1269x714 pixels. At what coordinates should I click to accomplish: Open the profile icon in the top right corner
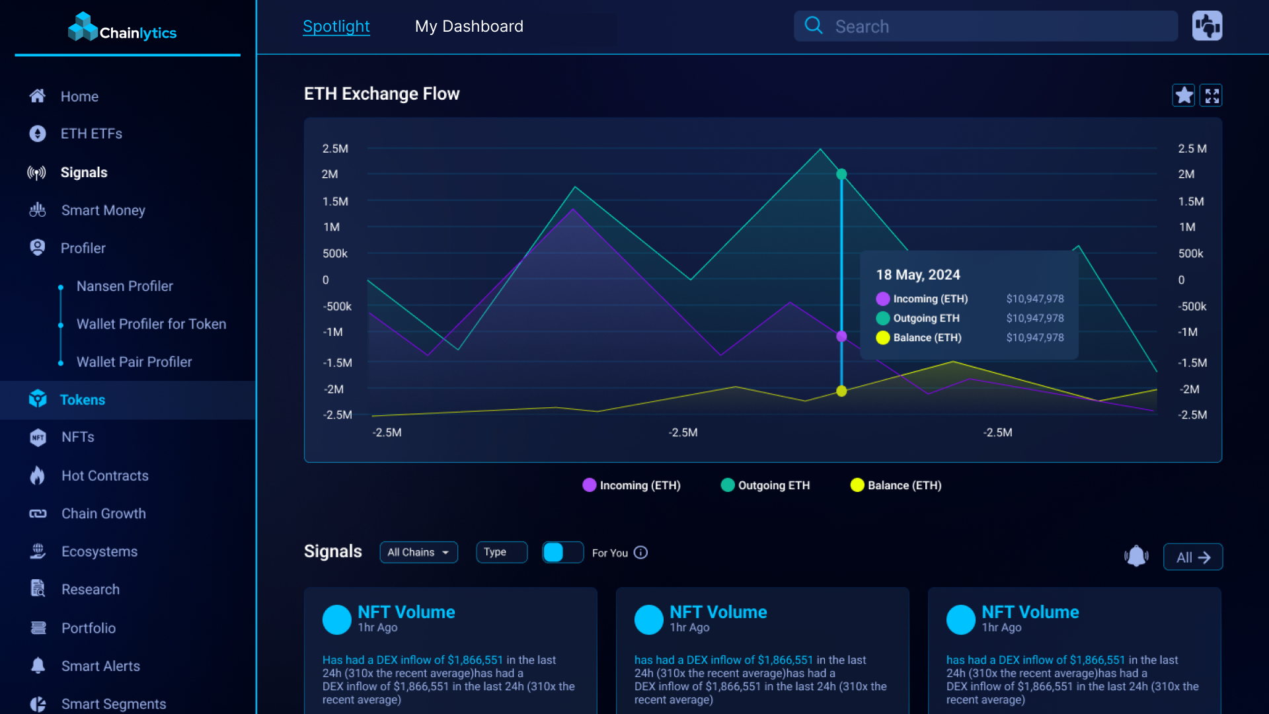coord(1207,26)
